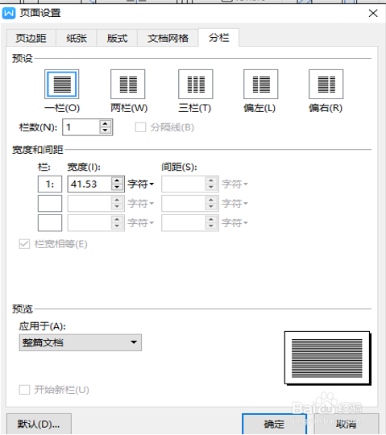Image resolution: width=386 pixels, height=435 pixels.
Task: Confirm with the 确定 button
Action: 274,424
